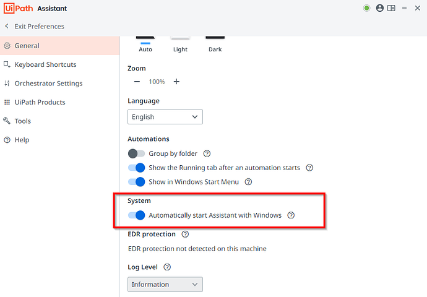The image size is (427, 297).
Task: Click help icon beside Show in Windows Start Menu
Action: tap(248, 182)
